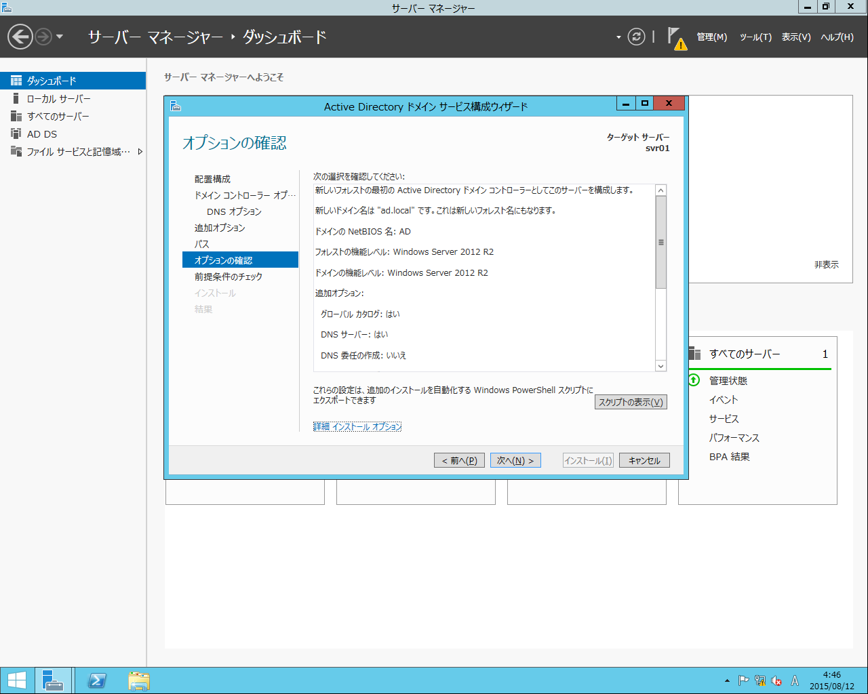Open the dropdown arrow beside refresh
The image size is (868, 694).
point(618,37)
